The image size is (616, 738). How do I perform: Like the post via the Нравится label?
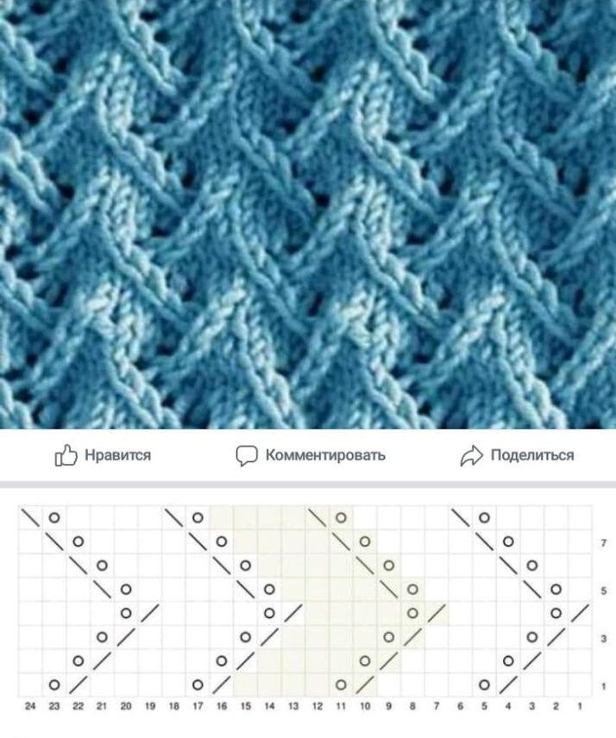click(117, 455)
